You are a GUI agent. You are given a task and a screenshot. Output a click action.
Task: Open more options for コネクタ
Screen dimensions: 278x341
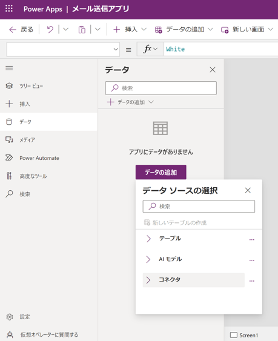click(252, 281)
